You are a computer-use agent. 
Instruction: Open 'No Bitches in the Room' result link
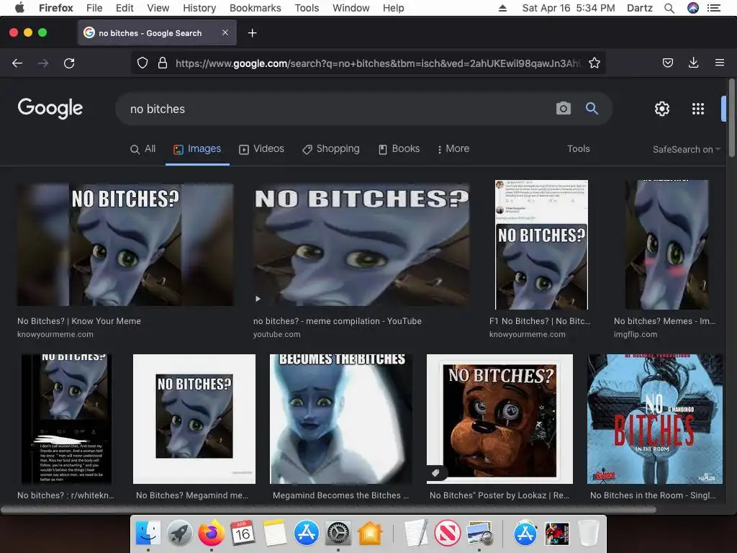tap(653, 495)
